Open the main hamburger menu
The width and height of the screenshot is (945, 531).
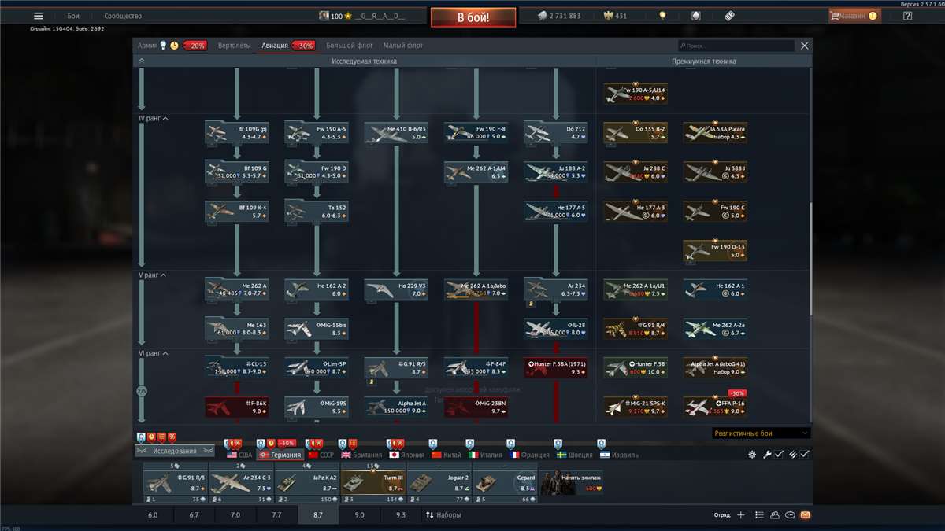[38, 16]
